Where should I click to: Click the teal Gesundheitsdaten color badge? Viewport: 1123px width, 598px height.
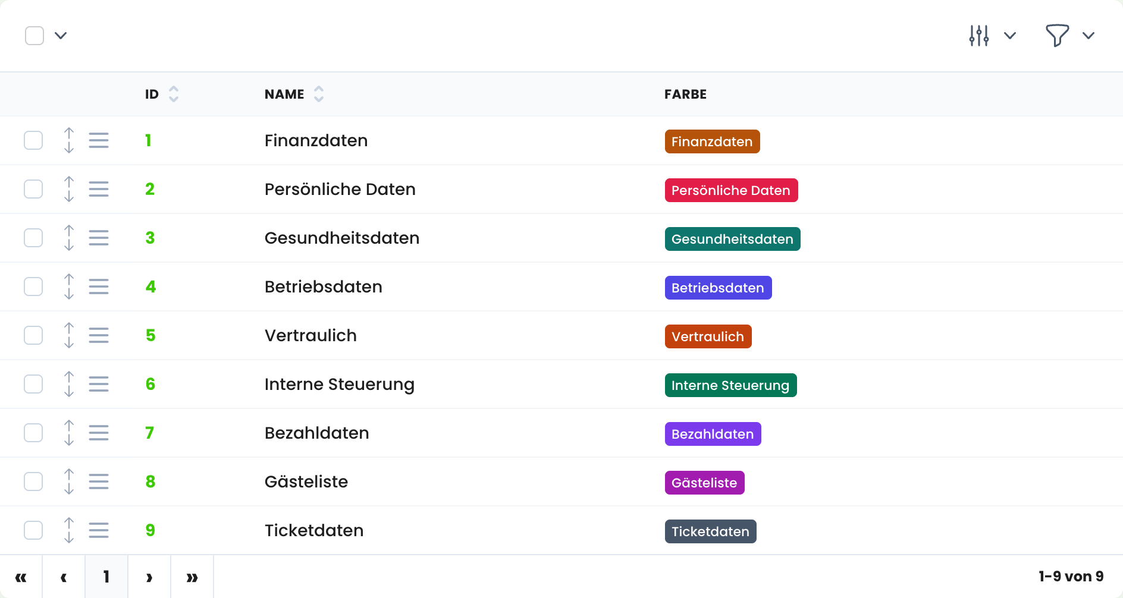(732, 239)
